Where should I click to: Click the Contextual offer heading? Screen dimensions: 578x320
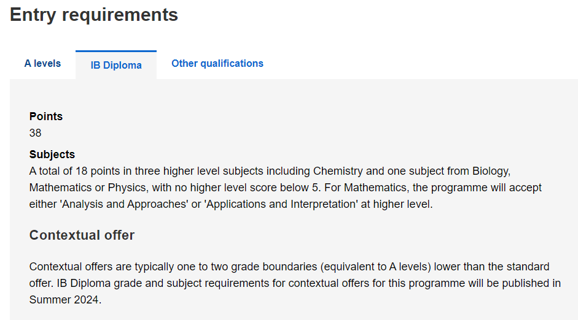[x=82, y=235]
